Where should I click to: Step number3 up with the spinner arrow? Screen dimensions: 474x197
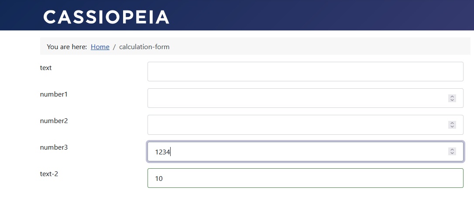click(452, 149)
